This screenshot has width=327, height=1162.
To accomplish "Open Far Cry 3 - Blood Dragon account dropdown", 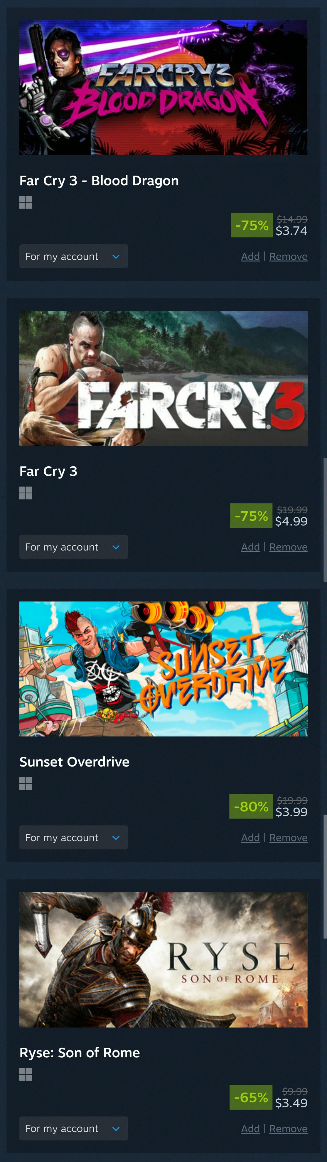I will click(73, 256).
